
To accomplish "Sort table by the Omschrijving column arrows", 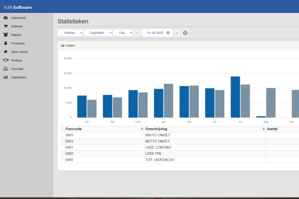I will click(264, 129).
